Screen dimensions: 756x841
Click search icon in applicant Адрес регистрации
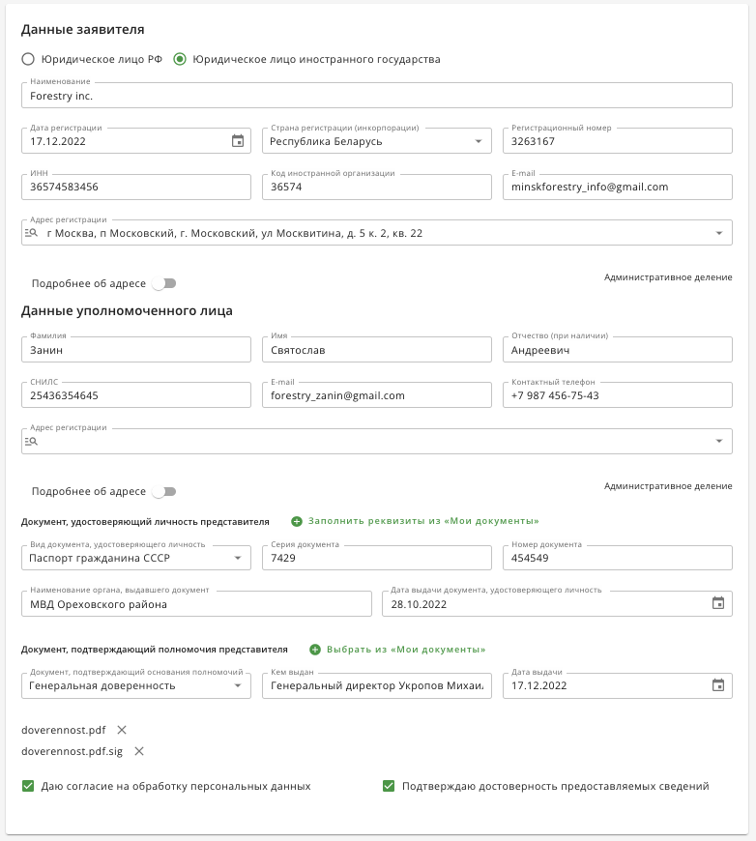click(x=31, y=233)
